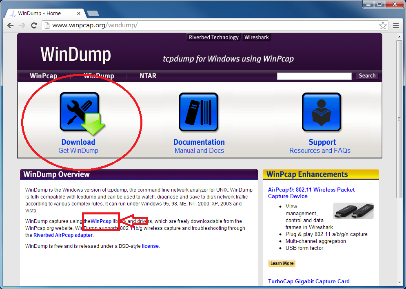The image size is (406, 289).
Task: Open the TurboCap Gigabit Capture Card link
Action: click(308, 281)
